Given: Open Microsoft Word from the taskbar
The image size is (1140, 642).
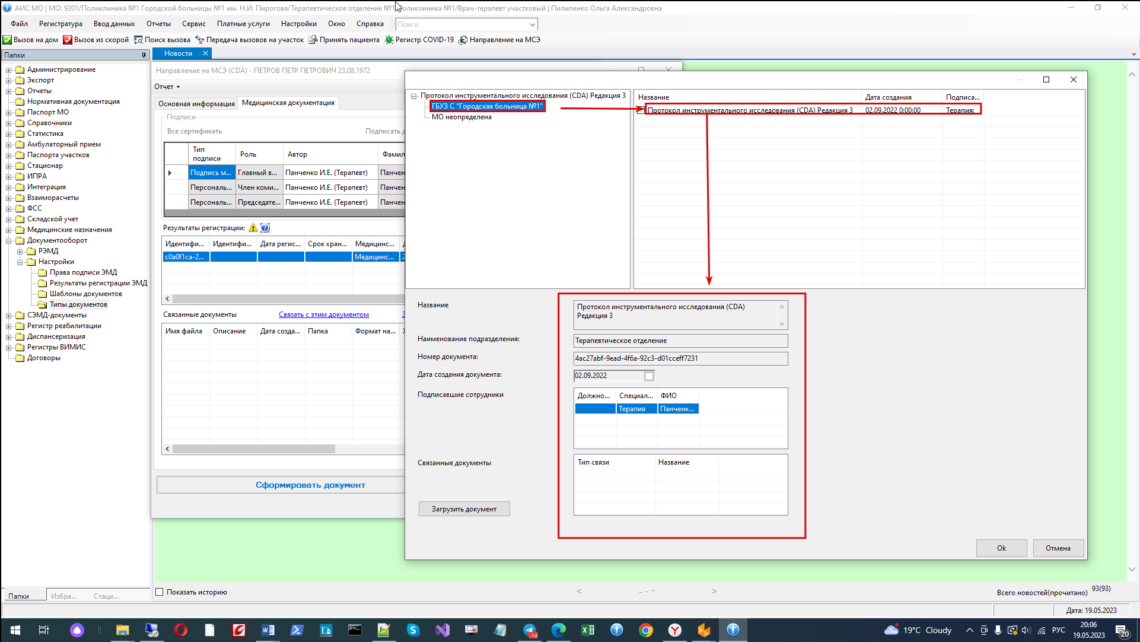Looking at the screenshot, I should click(268, 630).
